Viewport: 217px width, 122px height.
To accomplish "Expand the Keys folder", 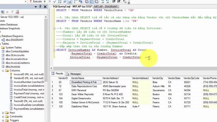I will tap(3, 113).
